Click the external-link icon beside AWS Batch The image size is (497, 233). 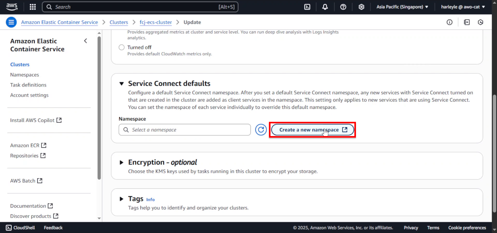40,181
